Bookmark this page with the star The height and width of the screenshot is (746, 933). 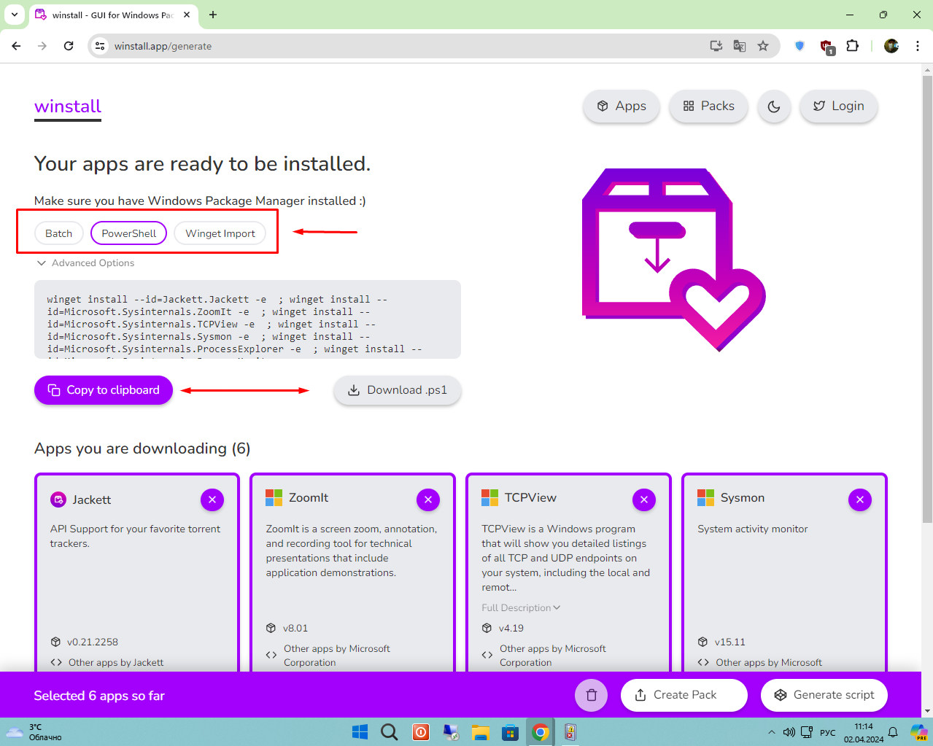(x=763, y=46)
